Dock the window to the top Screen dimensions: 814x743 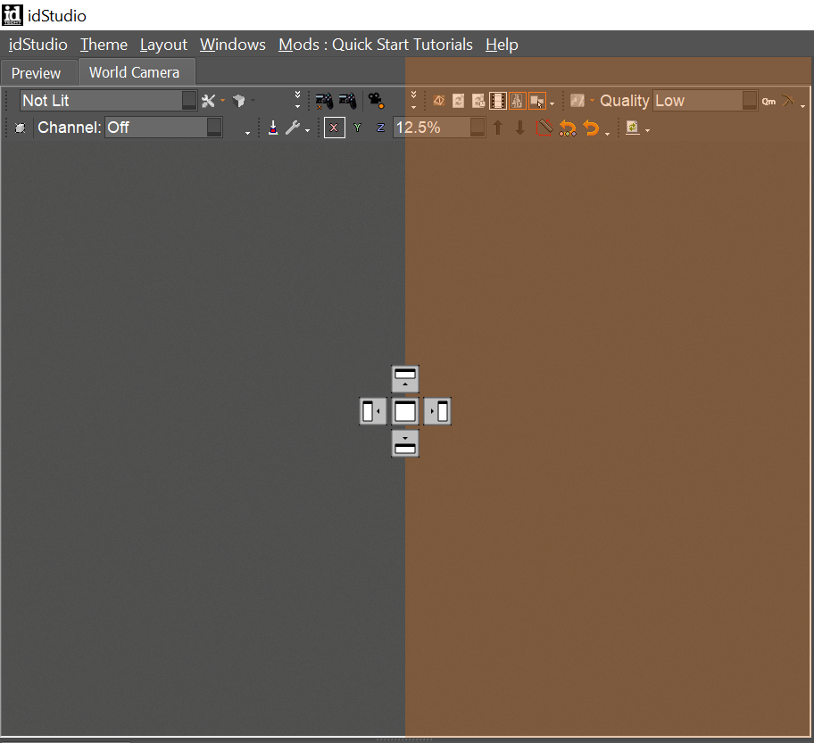[405, 379]
